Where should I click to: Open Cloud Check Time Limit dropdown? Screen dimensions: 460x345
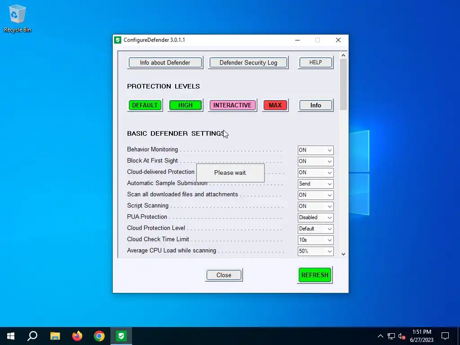coord(316,240)
